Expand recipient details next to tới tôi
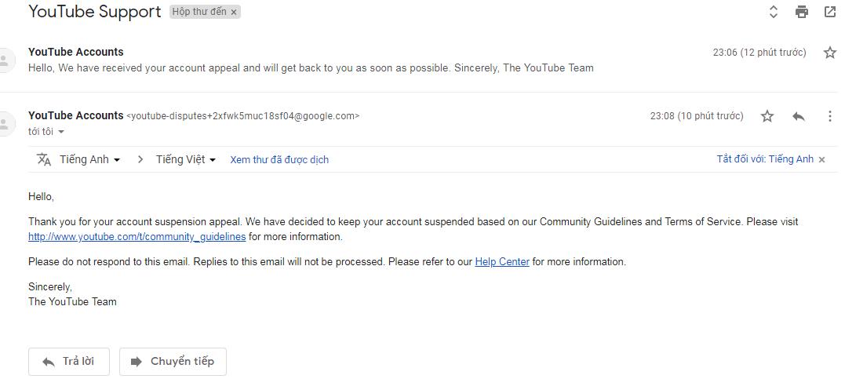Viewport: 845px width, 379px height. click(x=61, y=132)
